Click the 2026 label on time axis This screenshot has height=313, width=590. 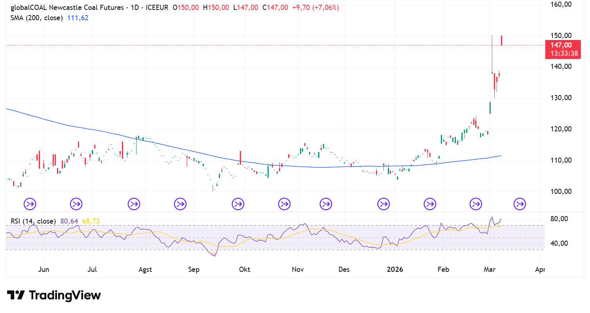395,269
